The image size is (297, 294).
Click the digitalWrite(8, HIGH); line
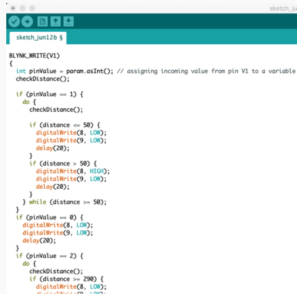click(73, 171)
